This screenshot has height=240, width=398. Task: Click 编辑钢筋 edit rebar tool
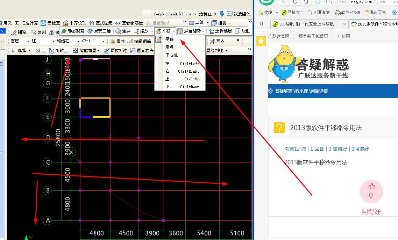[x=139, y=41]
